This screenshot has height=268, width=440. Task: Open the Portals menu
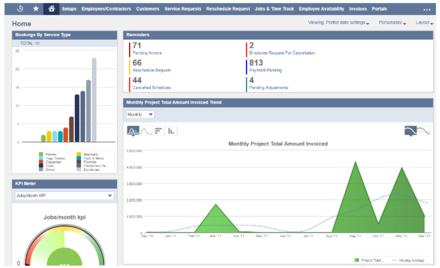379,9
